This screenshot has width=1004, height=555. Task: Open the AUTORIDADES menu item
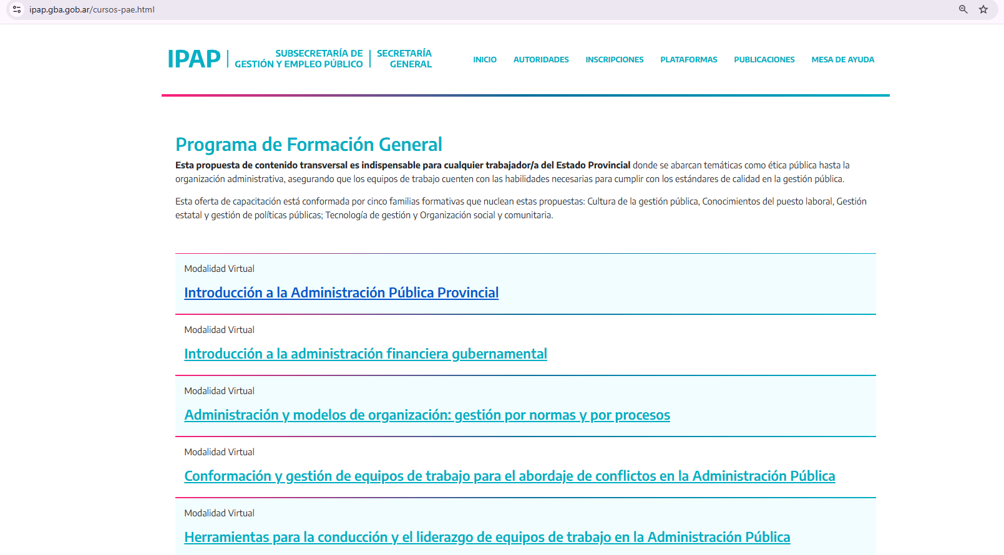(540, 60)
